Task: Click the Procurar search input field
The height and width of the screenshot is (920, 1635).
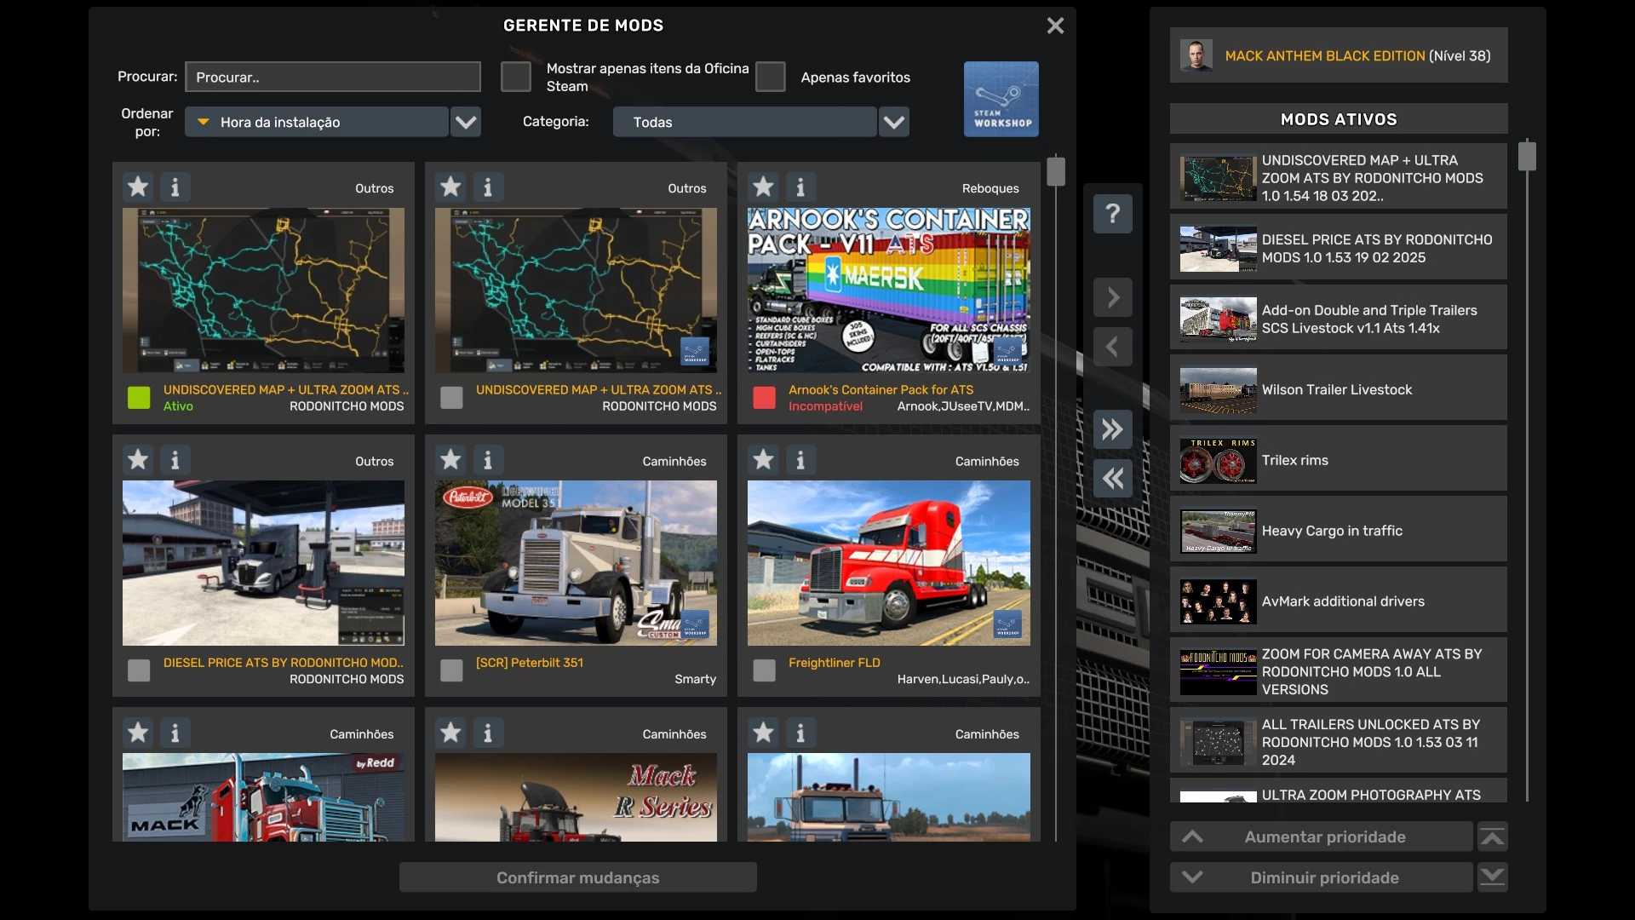Action: point(332,77)
